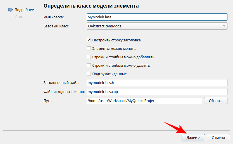Uncheck Настроить строку заголовка checkbox
Screen dimensions: 233x144
[x=89, y=40]
